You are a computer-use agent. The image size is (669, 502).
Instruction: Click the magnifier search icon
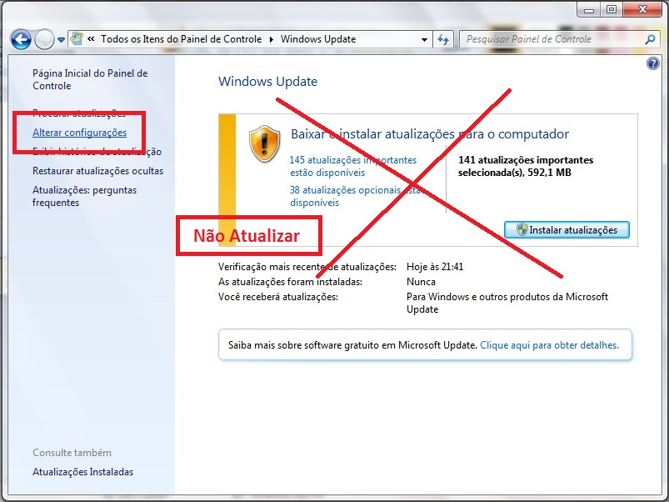click(x=650, y=40)
